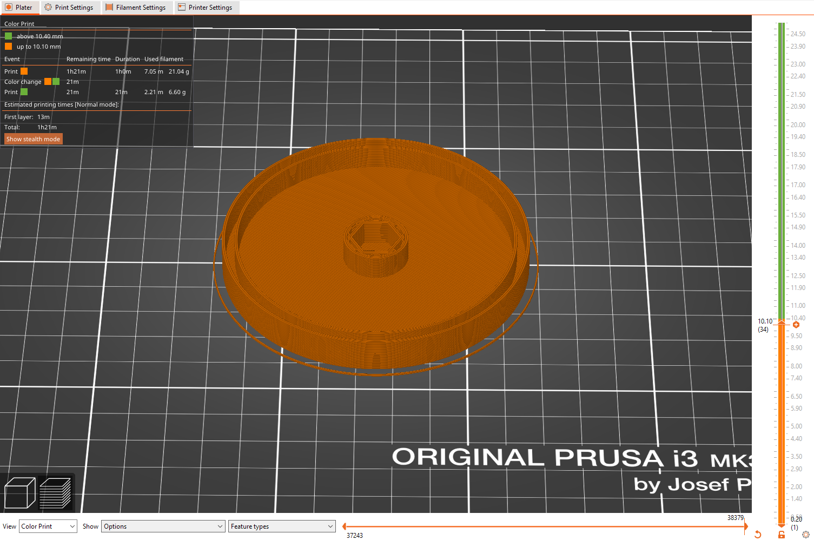Expand the Show Options dropdown

163,526
